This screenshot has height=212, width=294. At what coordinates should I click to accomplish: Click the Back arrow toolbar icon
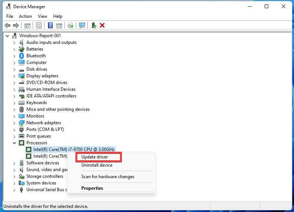click(x=7, y=25)
